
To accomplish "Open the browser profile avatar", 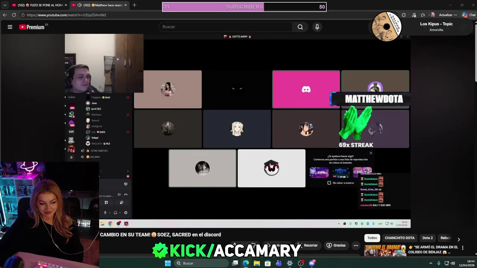I will [x=432, y=15].
